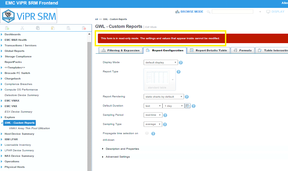The height and width of the screenshot is (171, 288).
Task: Open help for Sampling Type
Action: coord(165,124)
